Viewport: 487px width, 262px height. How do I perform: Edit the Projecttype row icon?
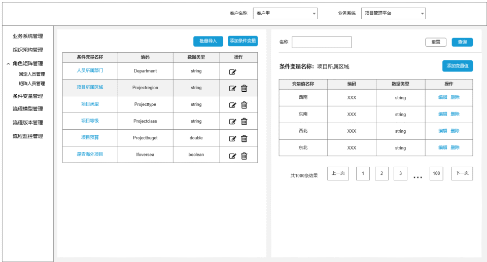(x=232, y=105)
